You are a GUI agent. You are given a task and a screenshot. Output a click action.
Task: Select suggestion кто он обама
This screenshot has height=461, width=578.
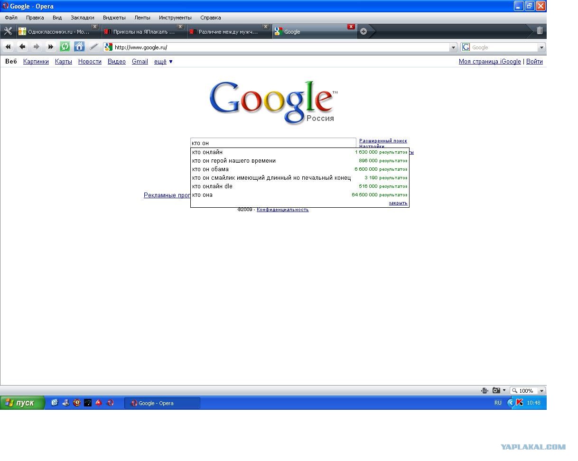coord(299,169)
